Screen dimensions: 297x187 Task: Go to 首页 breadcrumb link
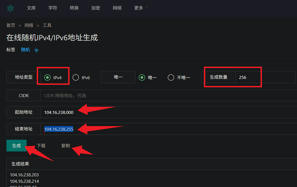(11, 25)
